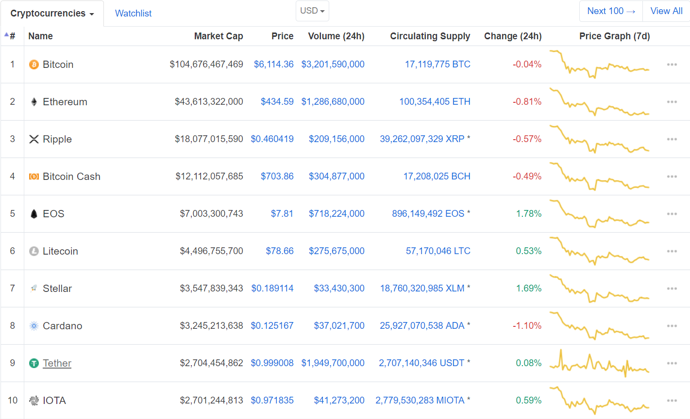The image size is (690, 419).
Task: Open the Tether name link
Action: pos(57,363)
